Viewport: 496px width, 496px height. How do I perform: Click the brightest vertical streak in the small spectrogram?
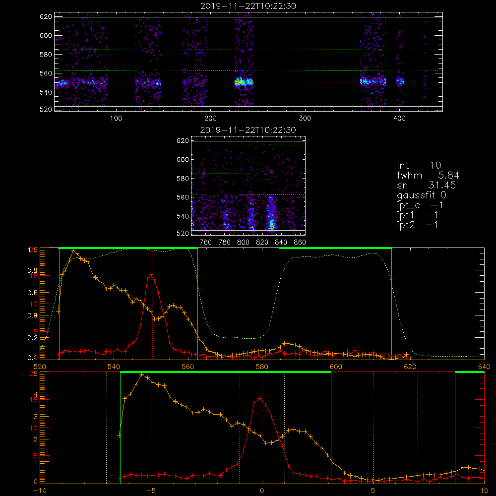pos(271,213)
